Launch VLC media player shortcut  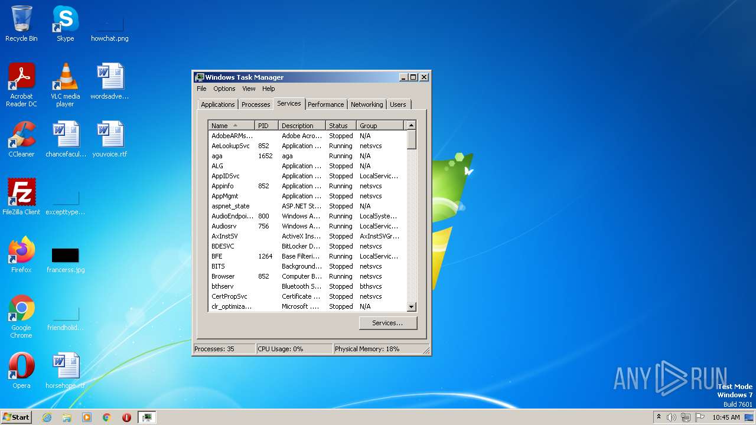65,85
